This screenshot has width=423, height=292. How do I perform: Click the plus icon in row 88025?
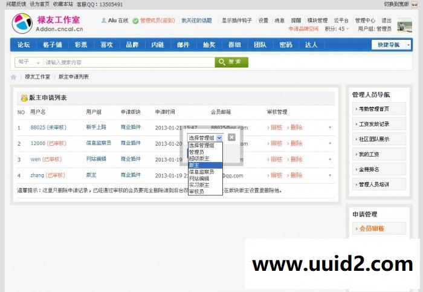[x=330, y=128]
